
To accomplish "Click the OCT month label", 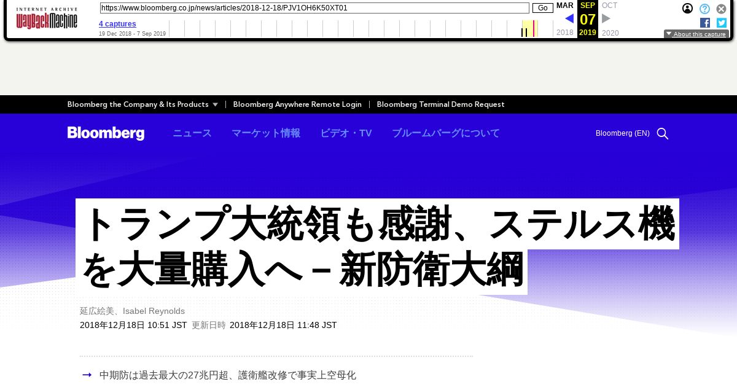I will 610,6.
